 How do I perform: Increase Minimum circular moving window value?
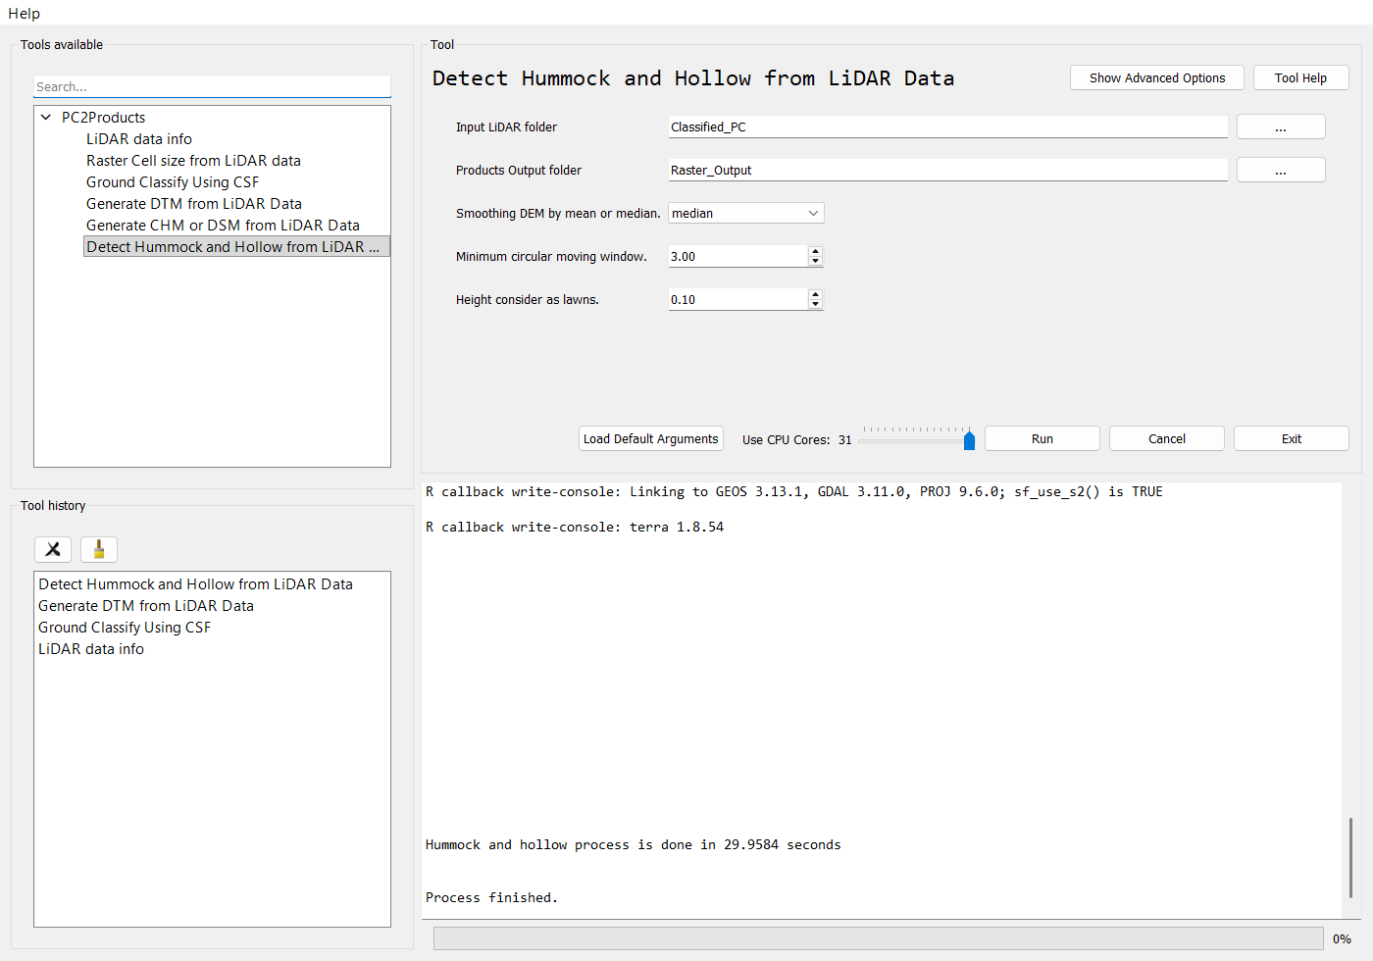[x=815, y=251]
